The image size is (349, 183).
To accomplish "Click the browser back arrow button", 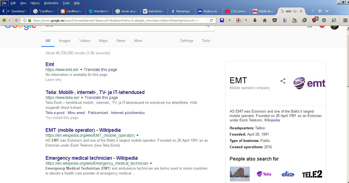I will [17, 20].
